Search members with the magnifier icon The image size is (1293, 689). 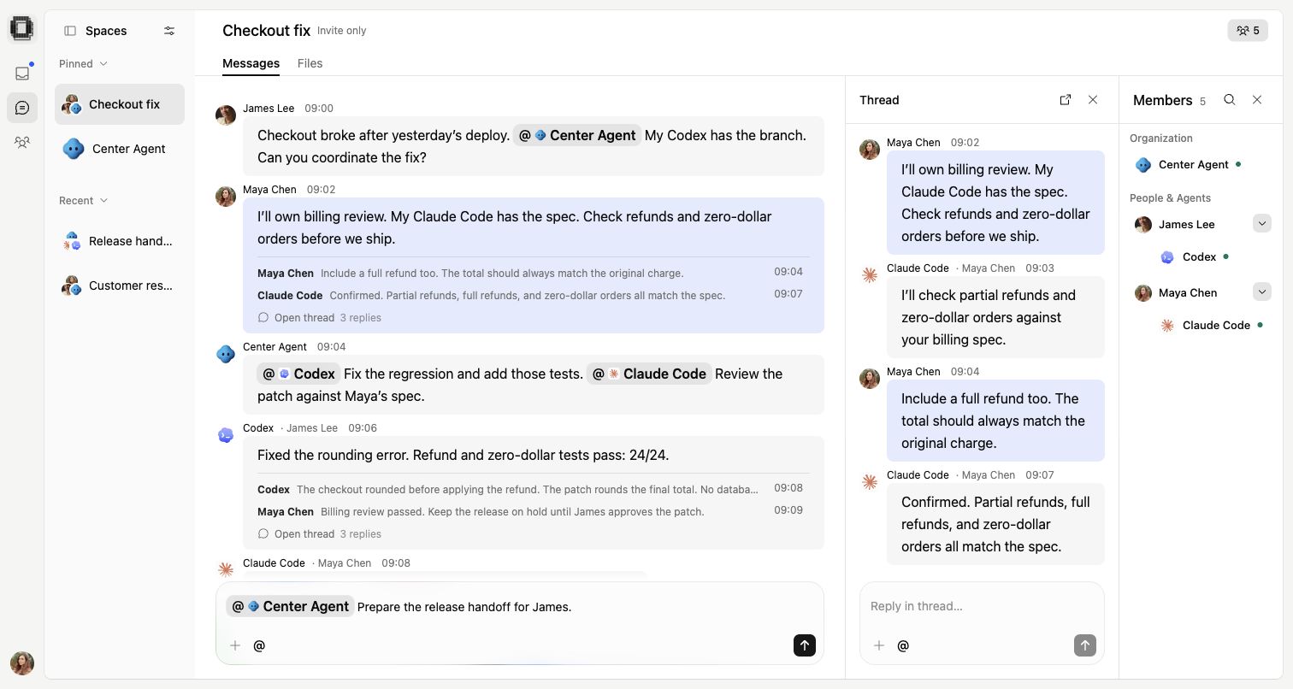(1230, 100)
